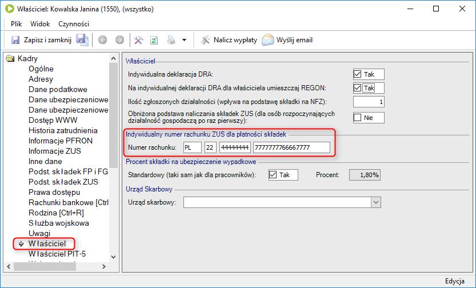
Task: Select Właściciel PIT-5 in the tree
Action: tap(57, 254)
